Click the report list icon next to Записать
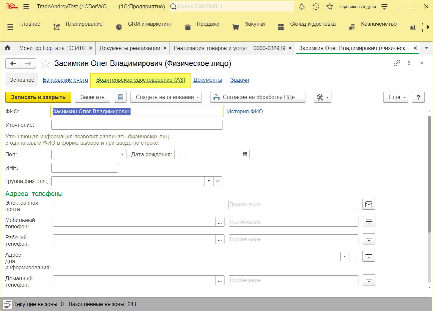The image size is (433, 311). (x=120, y=97)
